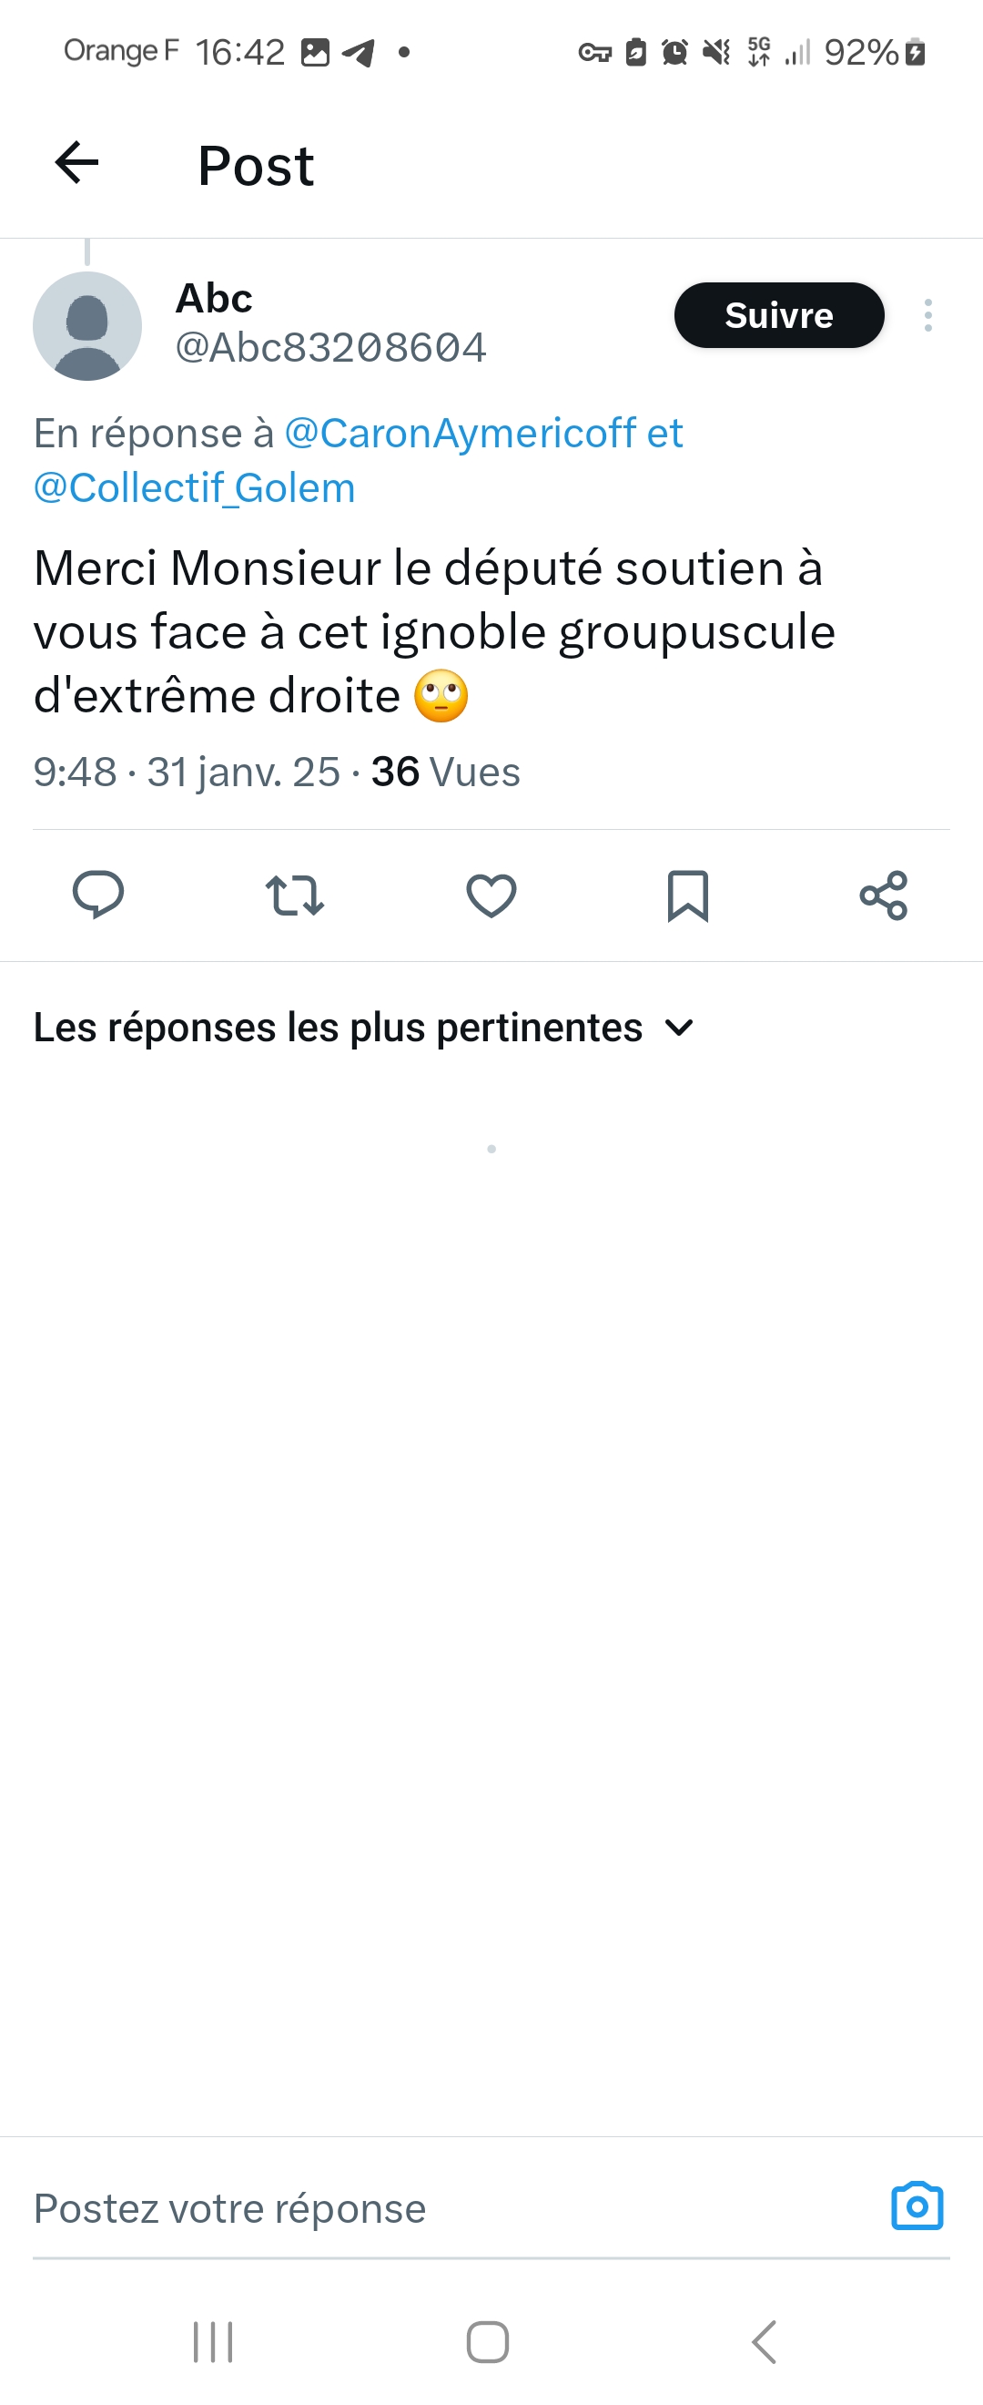
Task: Tap the camera icon in reply bar
Action: point(917,2205)
